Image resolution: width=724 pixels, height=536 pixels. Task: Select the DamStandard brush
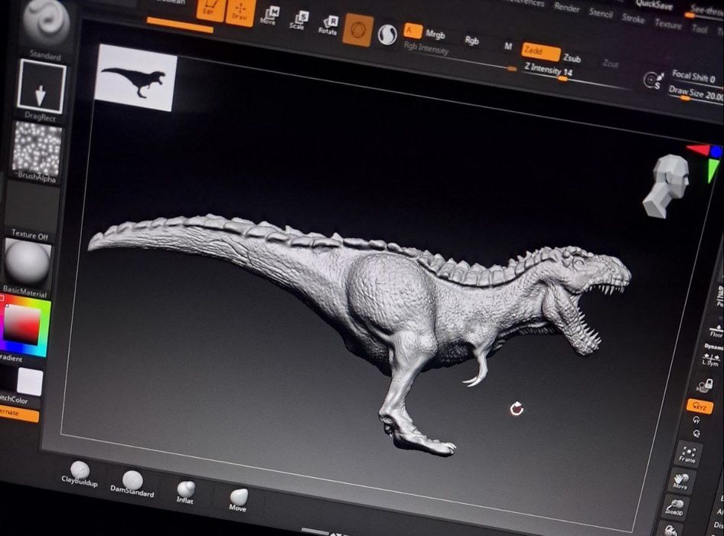[x=132, y=484]
